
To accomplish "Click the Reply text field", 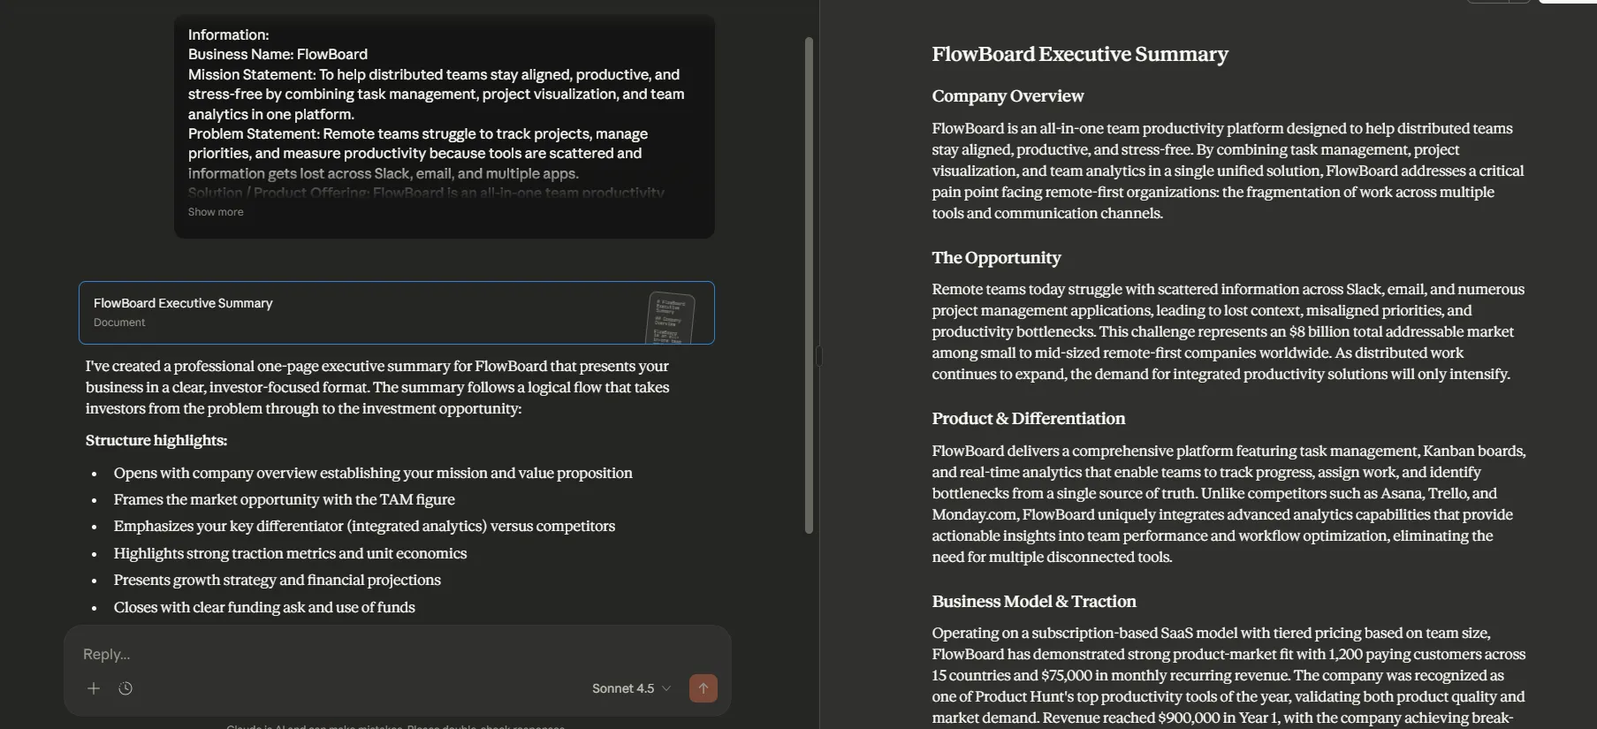I will [398, 654].
